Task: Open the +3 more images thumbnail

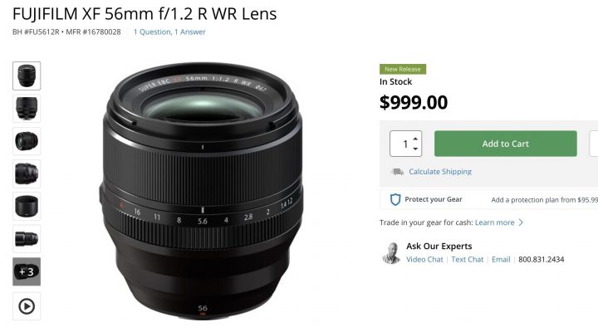Action: click(27, 271)
